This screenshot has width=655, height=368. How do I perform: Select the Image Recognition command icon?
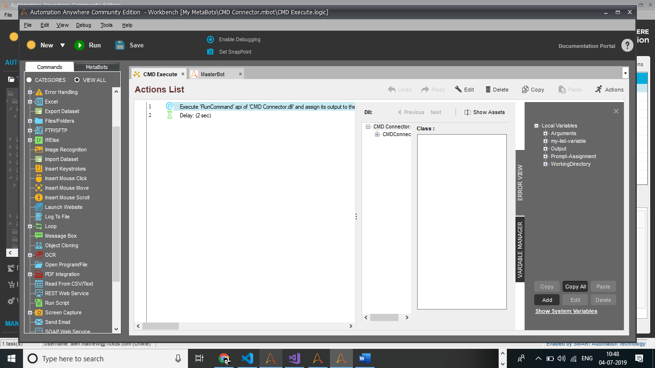pyautogui.click(x=39, y=149)
